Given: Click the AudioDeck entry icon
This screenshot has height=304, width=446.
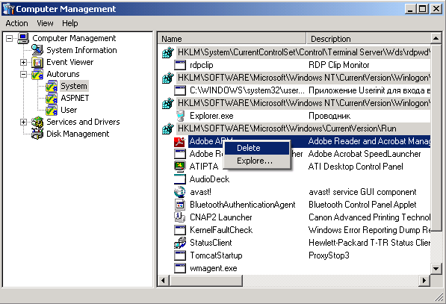Looking at the screenshot, I should (x=180, y=179).
